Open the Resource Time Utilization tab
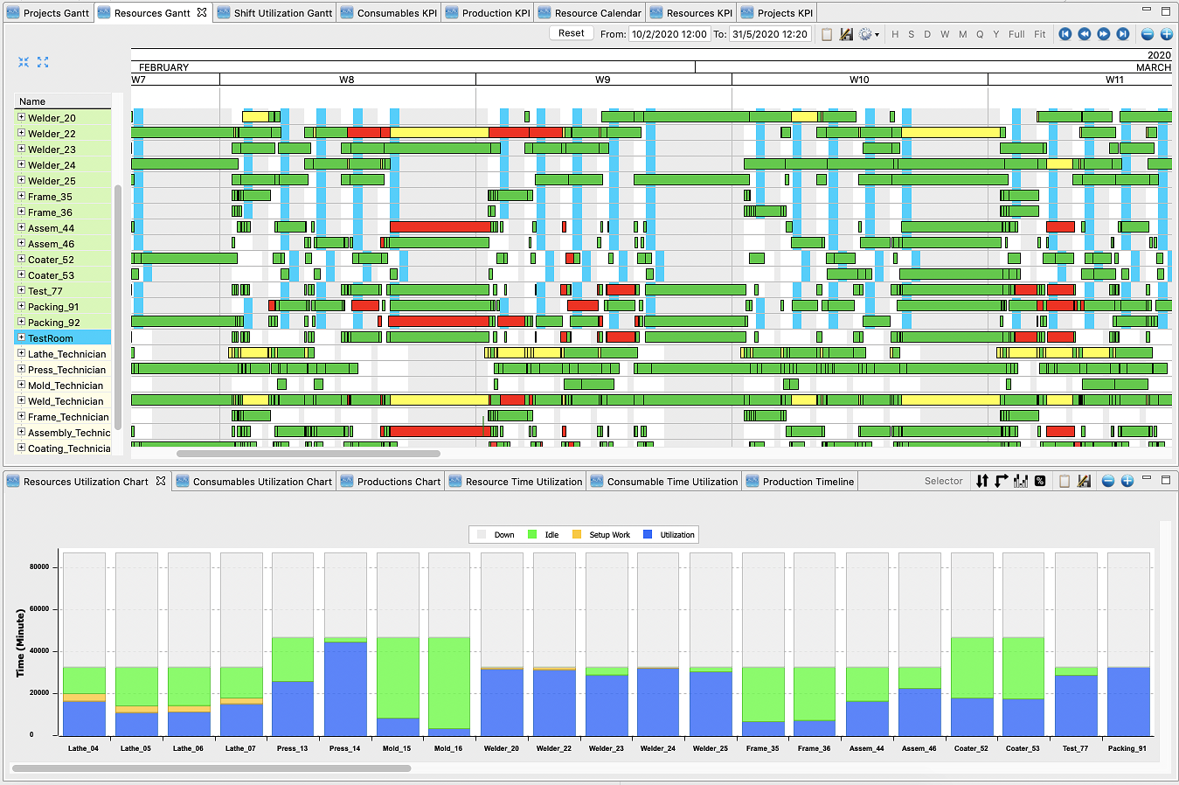1179x785 pixels. [515, 482]
